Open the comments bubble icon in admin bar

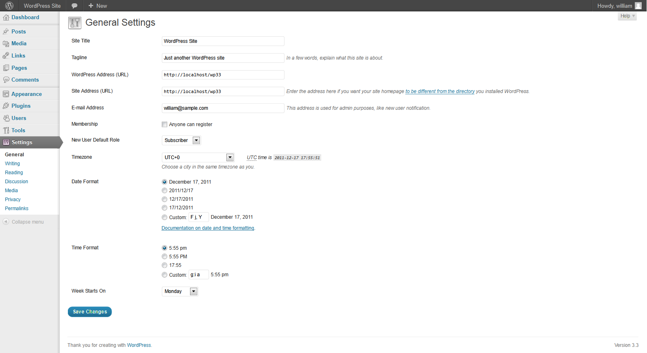74,6
